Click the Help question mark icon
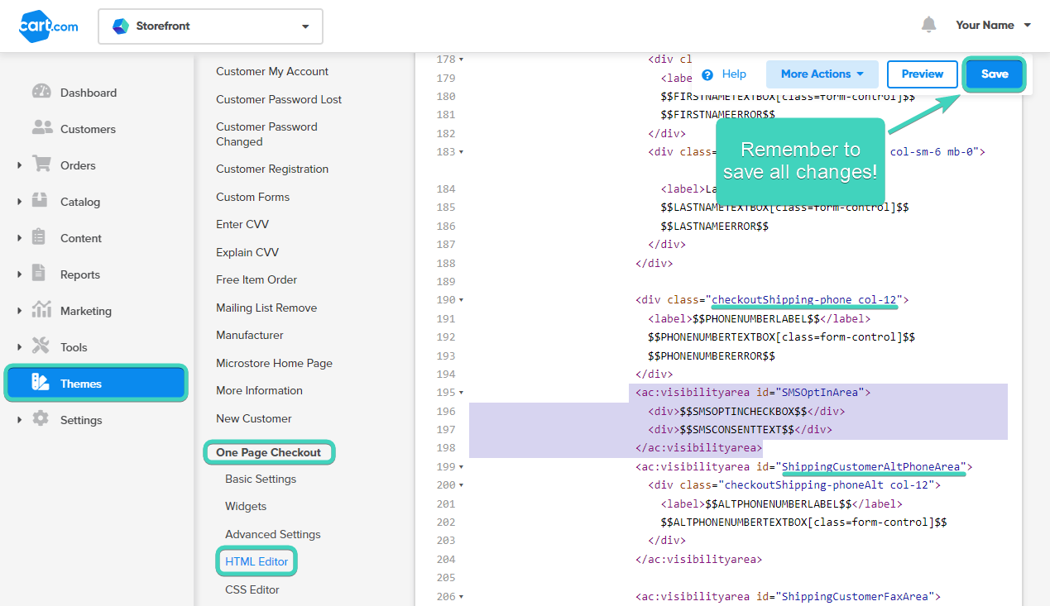 point(707,74)
